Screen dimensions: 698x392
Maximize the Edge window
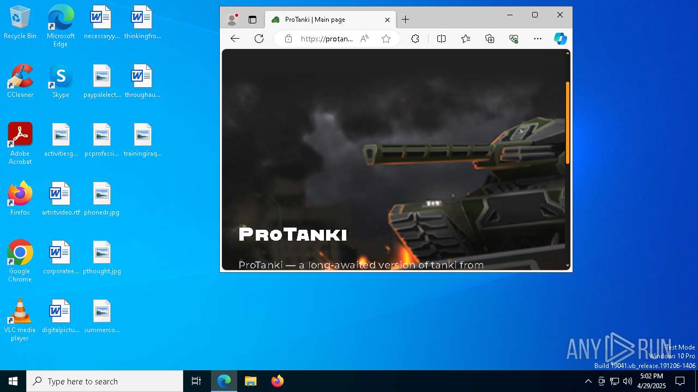[x=535, y=15]
